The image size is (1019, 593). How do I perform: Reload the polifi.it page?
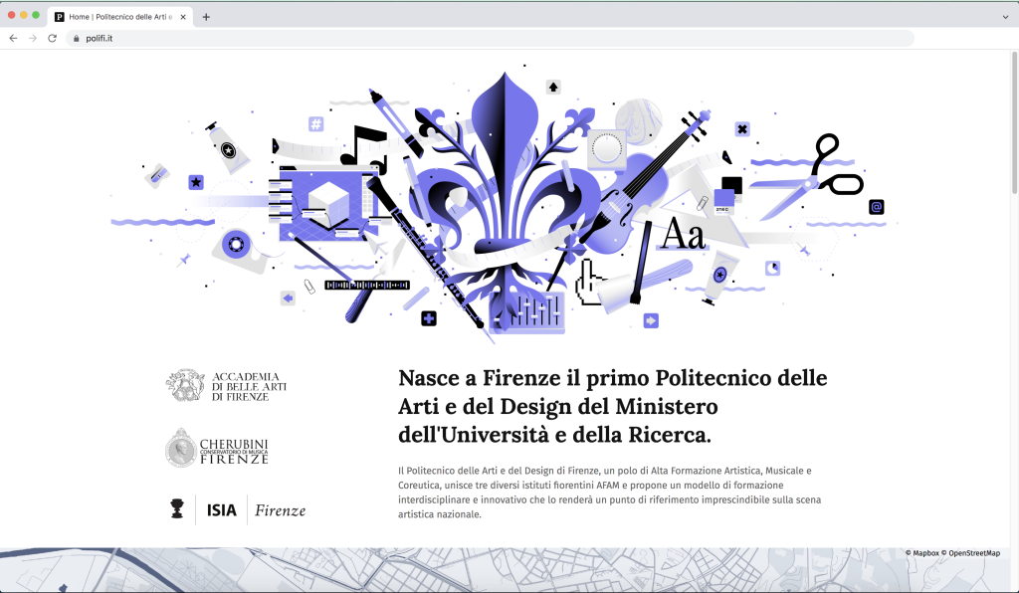[50, 38]
